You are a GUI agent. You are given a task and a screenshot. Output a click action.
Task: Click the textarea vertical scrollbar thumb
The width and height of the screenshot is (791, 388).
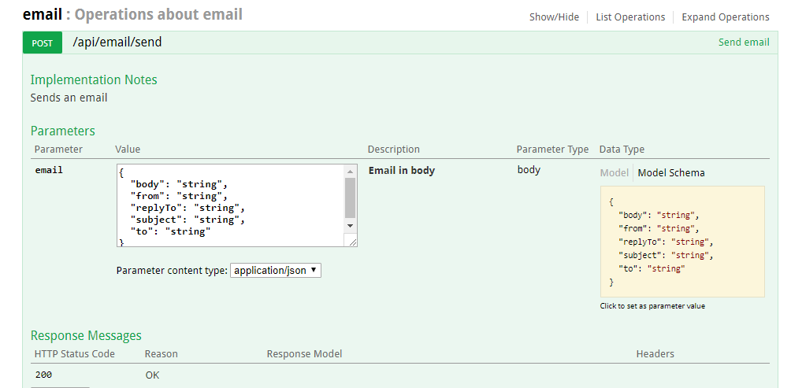pos(351,197)
